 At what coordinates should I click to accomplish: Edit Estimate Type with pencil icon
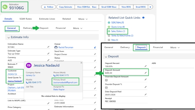(48, 53)
